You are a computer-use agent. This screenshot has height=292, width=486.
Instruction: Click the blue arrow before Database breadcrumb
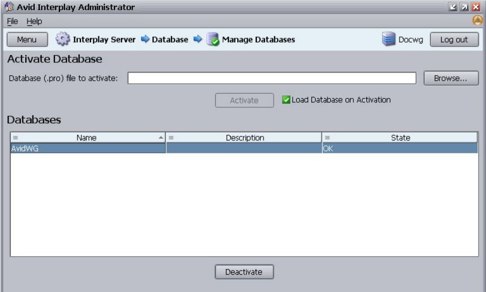pos(145,39)
